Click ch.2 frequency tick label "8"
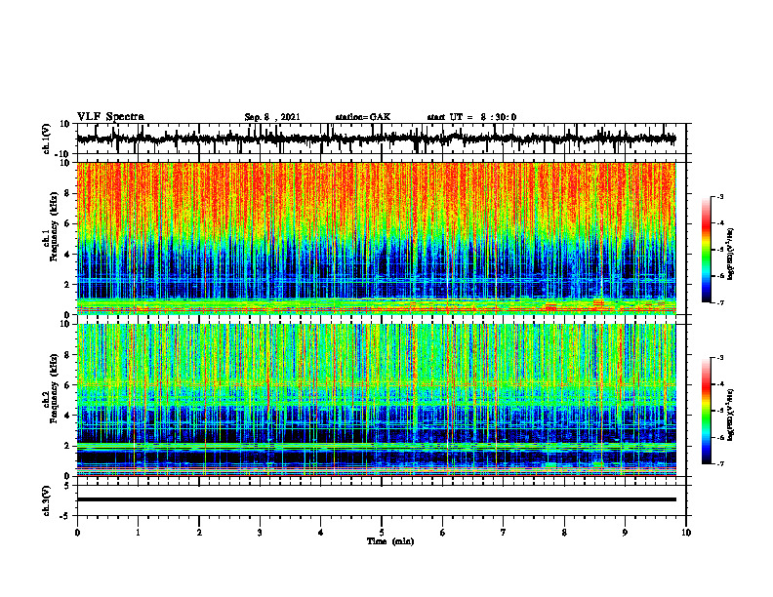 click(67, 355)
